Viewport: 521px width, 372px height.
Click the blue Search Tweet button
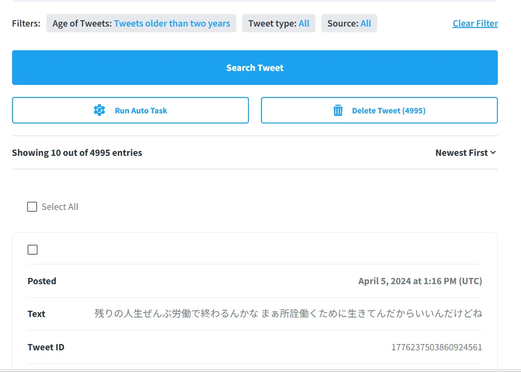[255, 68]
